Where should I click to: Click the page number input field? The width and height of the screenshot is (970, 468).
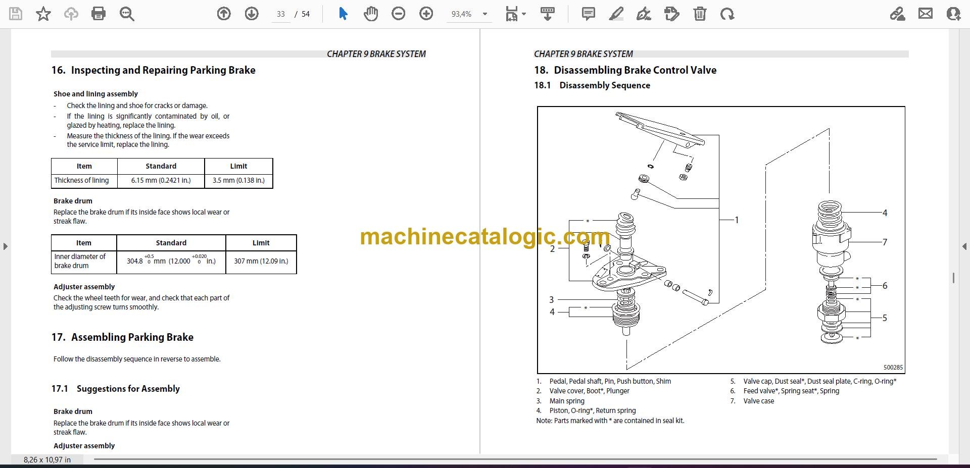pos(281,14)
